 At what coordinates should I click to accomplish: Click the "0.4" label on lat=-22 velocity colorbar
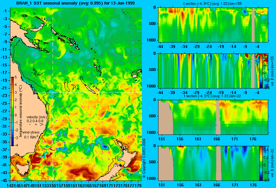[265, 150]
